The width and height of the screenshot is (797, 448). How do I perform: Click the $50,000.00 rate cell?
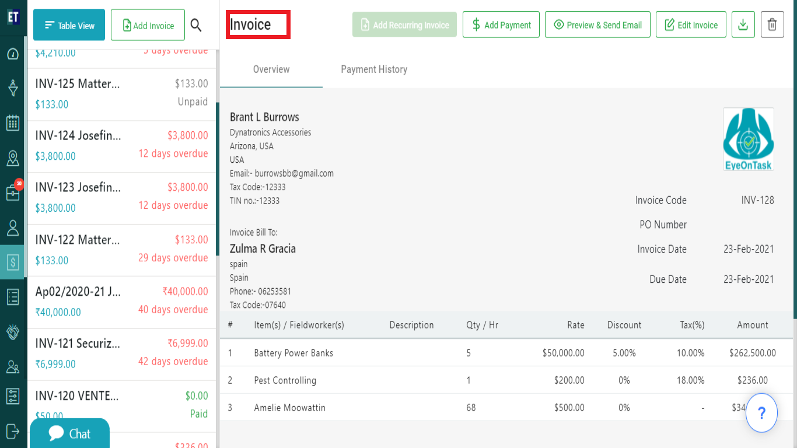coord(563,353)
